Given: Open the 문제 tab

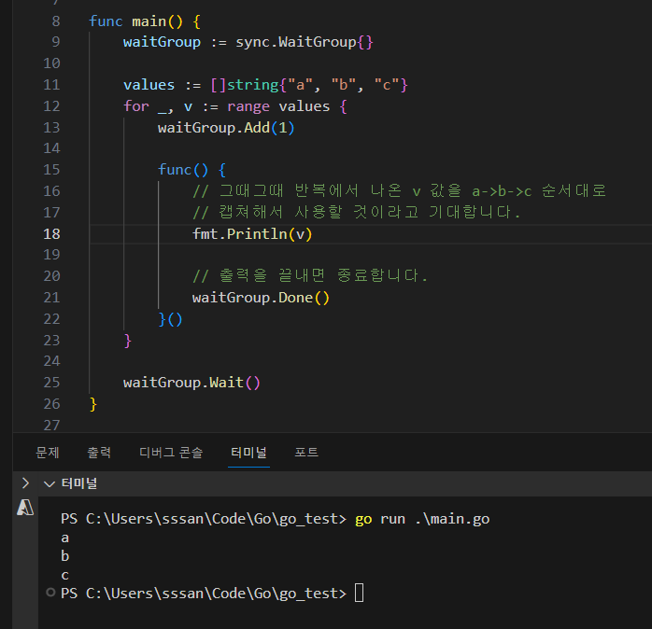Looking at the screenshot, I should pos(48,453).
